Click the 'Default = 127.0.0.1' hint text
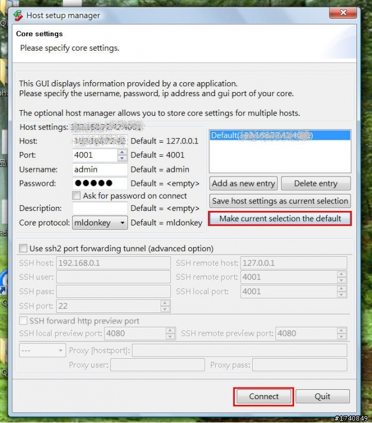372x423 pixels. click(x=164, y=141)
